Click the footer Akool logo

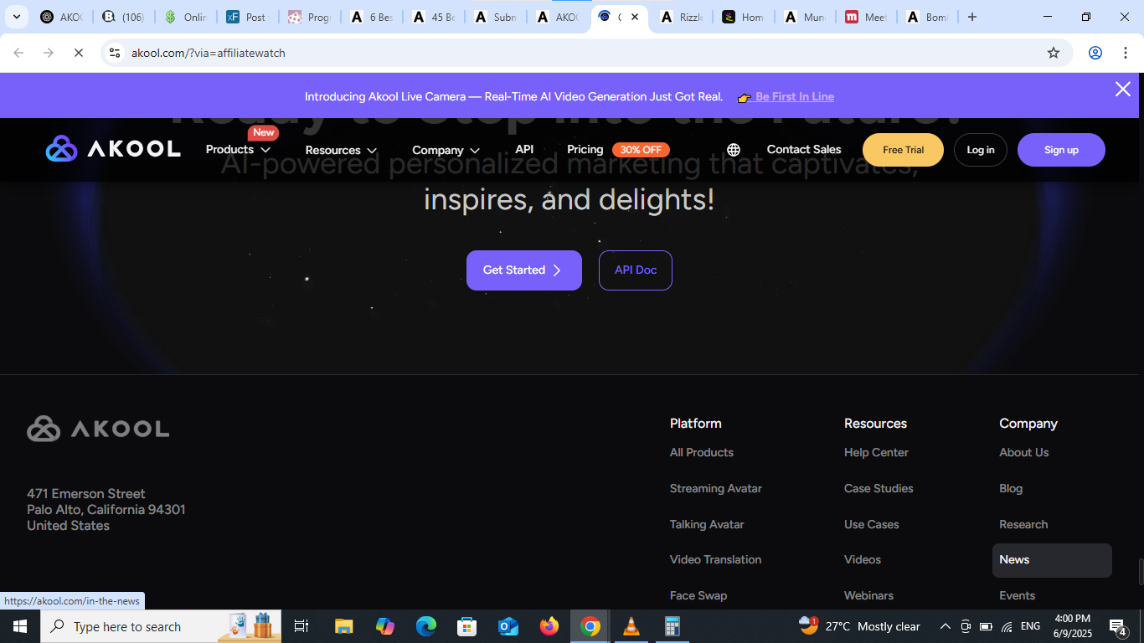coord(98,429)
